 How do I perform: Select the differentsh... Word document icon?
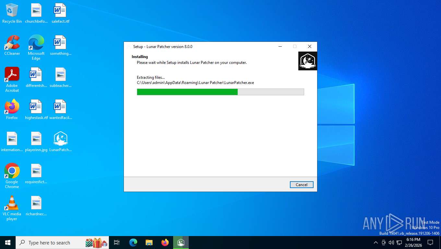(36, 77)
